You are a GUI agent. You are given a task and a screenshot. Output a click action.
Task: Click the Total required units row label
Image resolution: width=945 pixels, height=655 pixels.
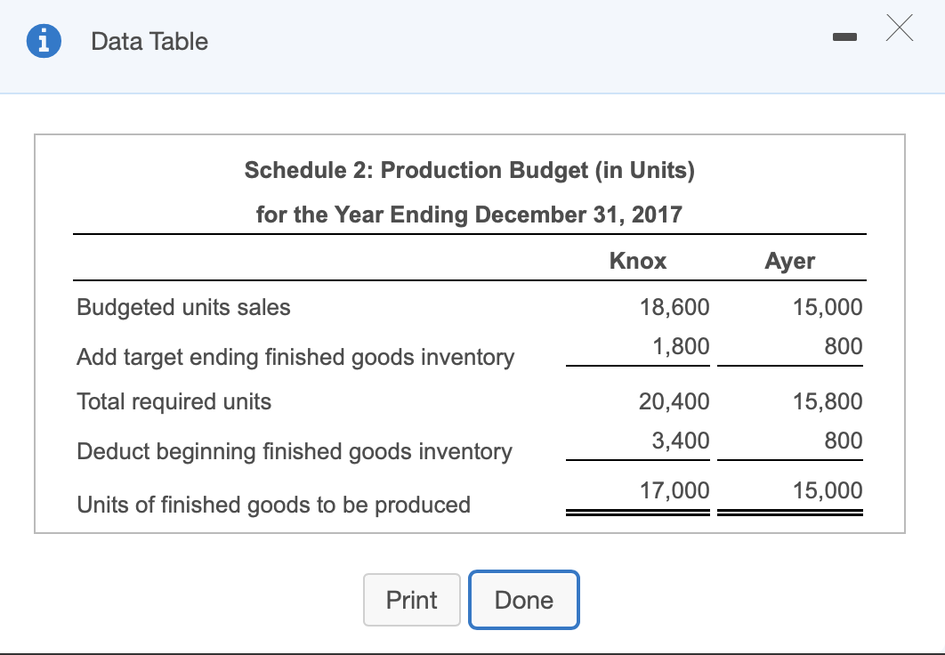pos(173,401)
